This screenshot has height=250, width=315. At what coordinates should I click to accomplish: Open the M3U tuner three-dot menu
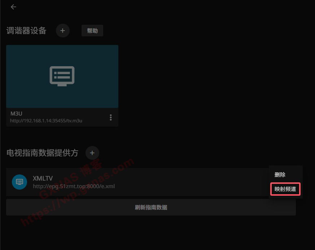[x=111, y=117]
